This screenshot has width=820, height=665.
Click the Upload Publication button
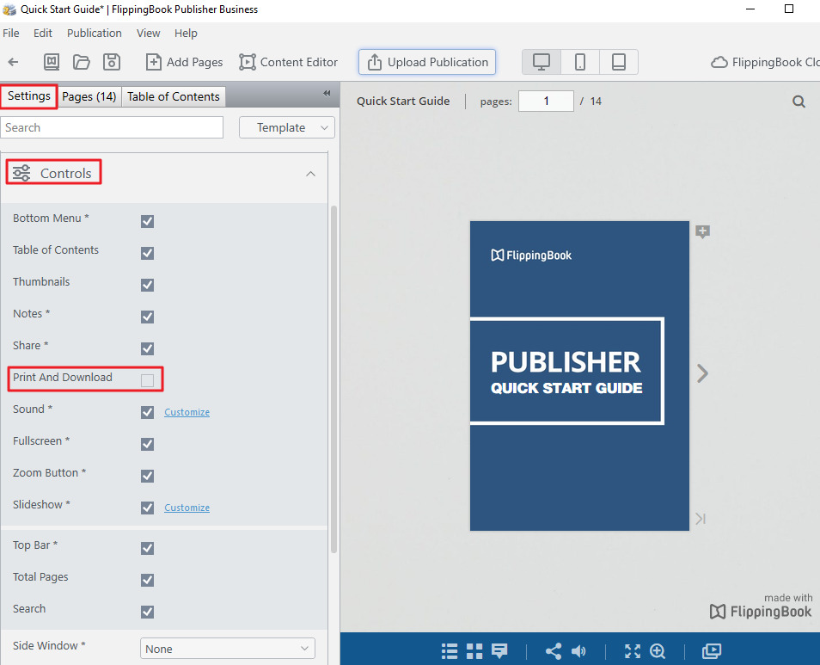click(426, 62)
